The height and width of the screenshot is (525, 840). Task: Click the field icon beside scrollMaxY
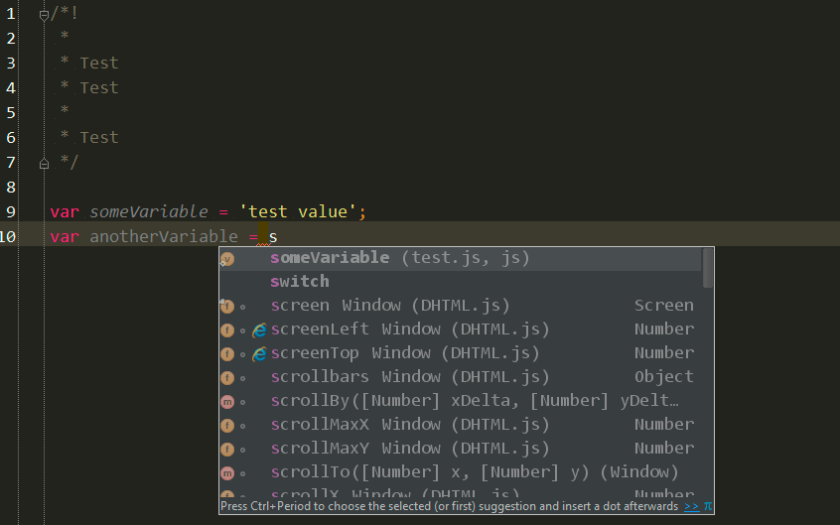pyautogui.click(x=227, y=449)
